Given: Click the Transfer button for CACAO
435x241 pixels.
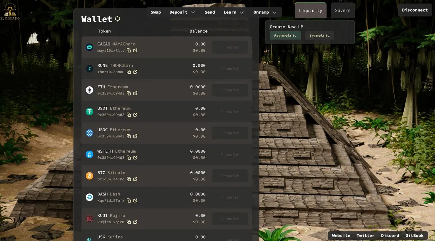Looking at the screenshot, I should click(x=230, y=47).
